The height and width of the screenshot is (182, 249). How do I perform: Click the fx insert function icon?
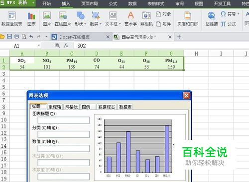click(66, 45)
